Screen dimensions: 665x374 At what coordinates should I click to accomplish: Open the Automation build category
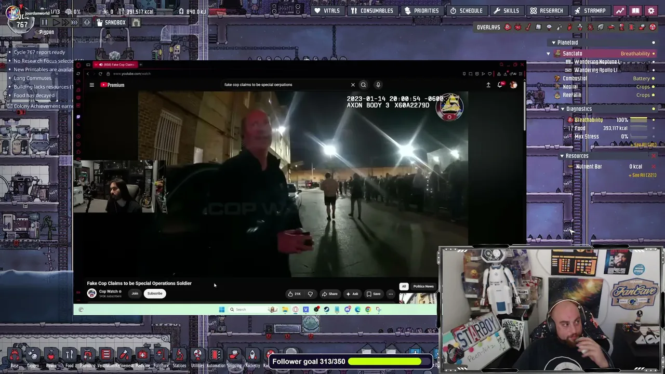tap(216, 357)
